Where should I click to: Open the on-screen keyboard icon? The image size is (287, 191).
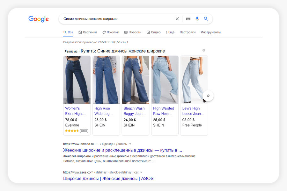(188, 19)
